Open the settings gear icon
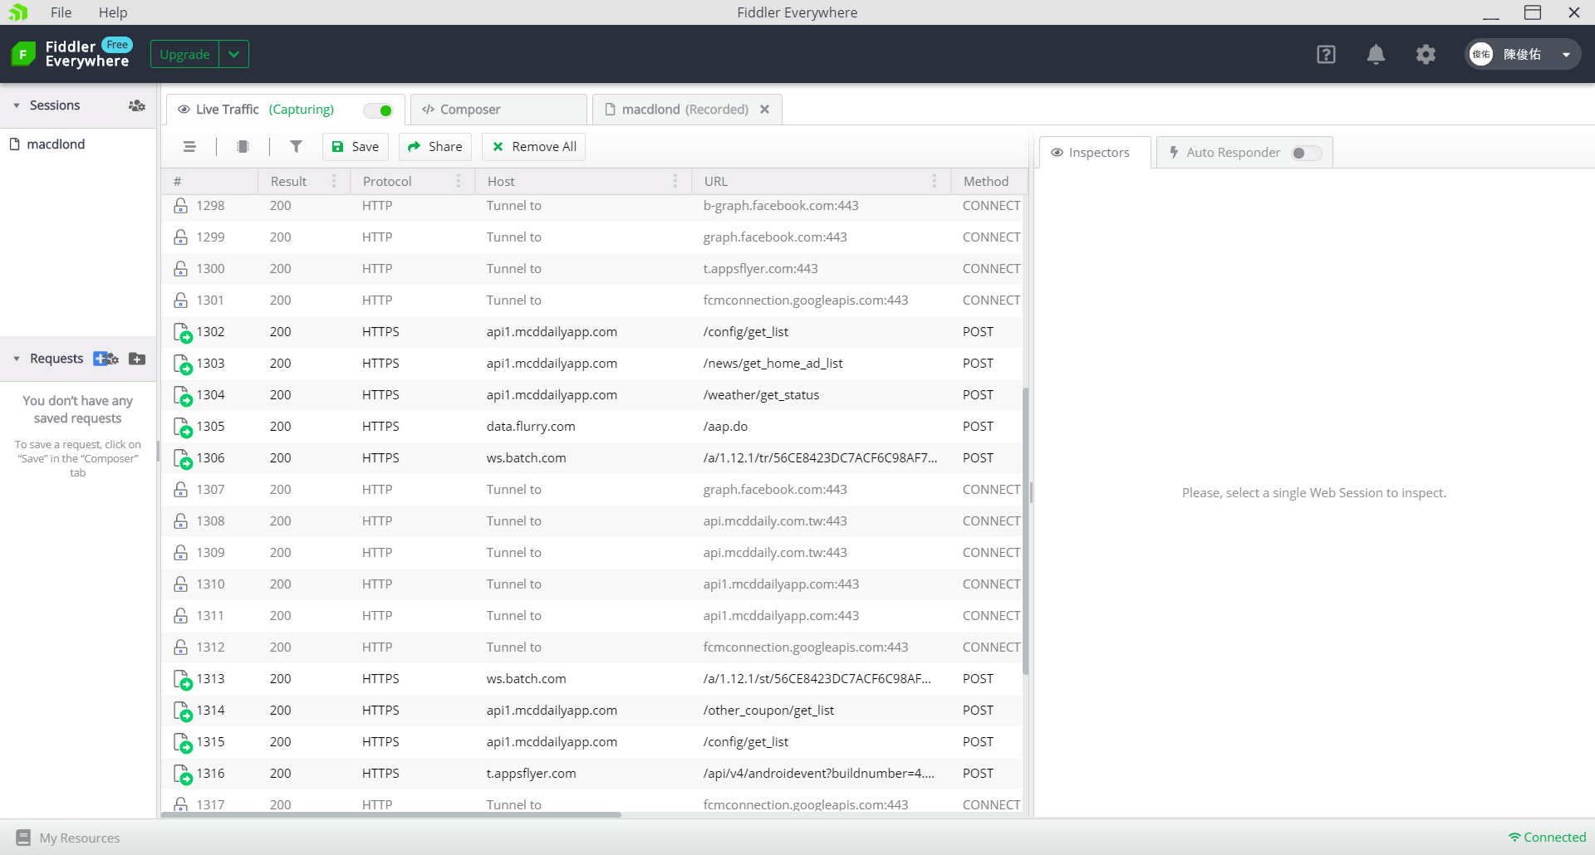This screenshot has height=855, width=1595. 1426,55
